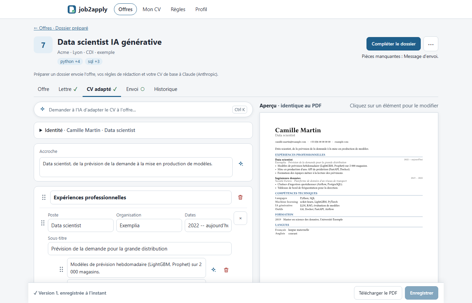Click Télécharger le PDF button

point(378,293)
